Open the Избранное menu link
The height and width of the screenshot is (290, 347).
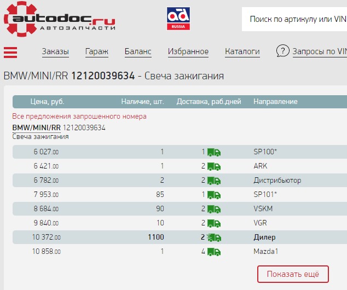tap(188, 51)
